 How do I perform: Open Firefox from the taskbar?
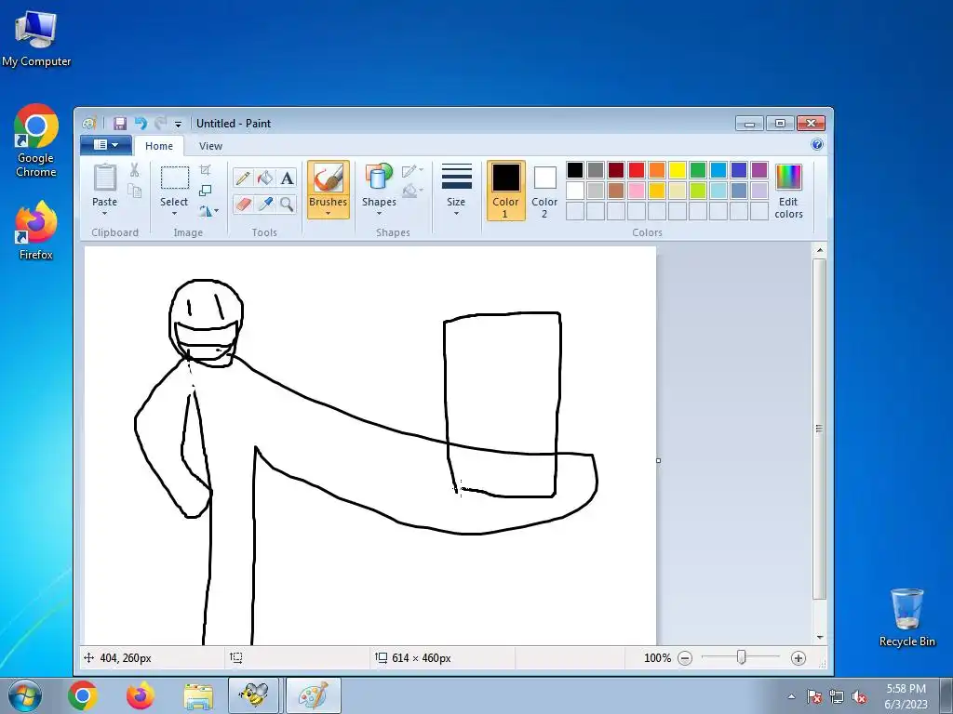(x=141, y=695)
